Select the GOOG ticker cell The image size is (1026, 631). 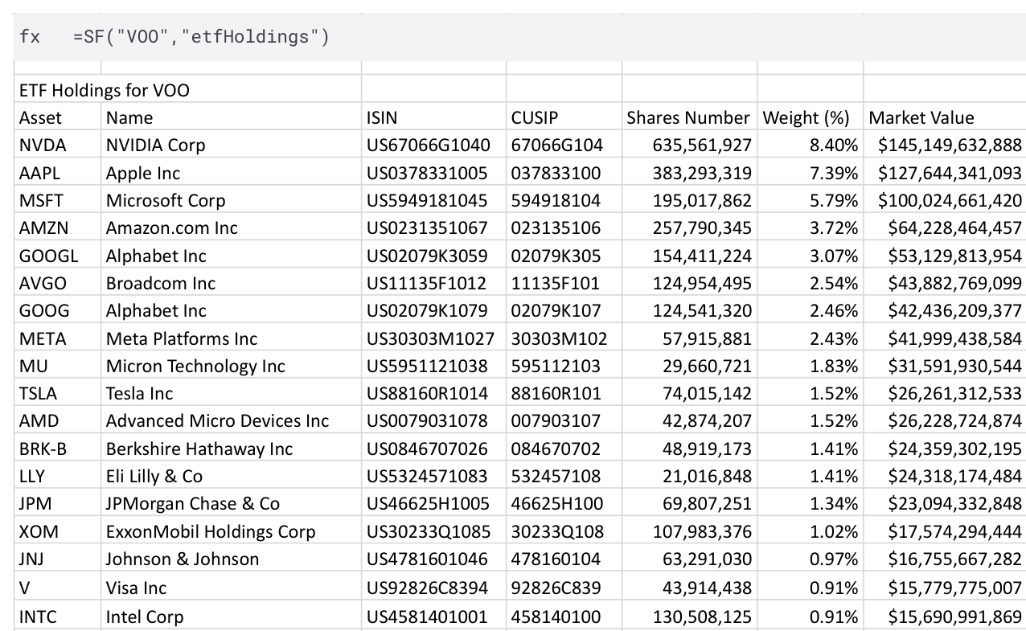[x=58, y=310]
